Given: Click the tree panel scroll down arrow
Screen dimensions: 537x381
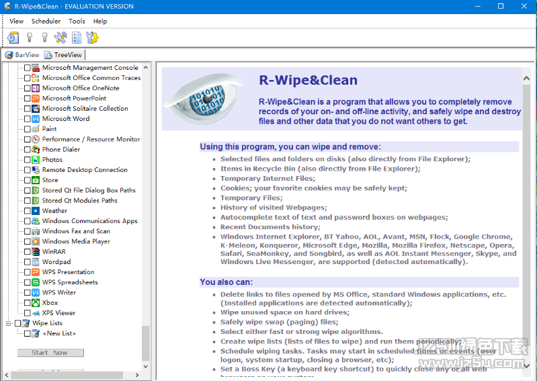Looking at the screenshot, I should (146, 366).
